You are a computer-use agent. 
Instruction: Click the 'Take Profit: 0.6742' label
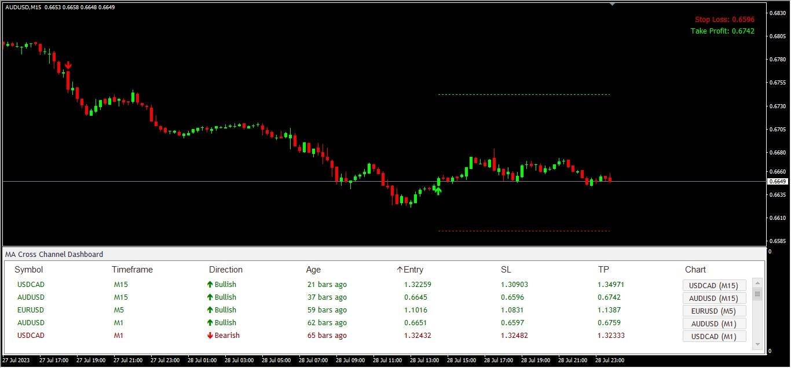point(723,31)
